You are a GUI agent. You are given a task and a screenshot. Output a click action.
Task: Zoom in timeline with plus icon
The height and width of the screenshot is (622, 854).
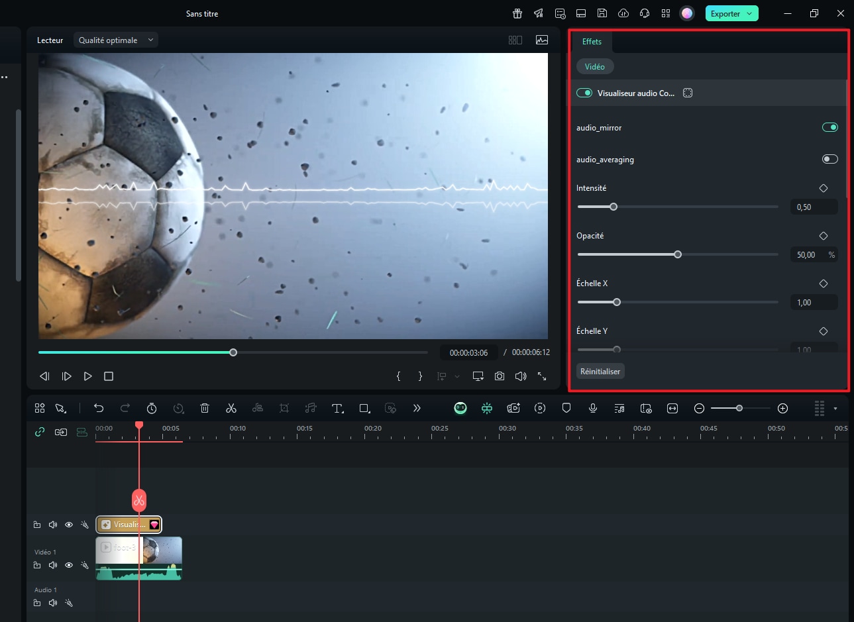coord(782,408)
